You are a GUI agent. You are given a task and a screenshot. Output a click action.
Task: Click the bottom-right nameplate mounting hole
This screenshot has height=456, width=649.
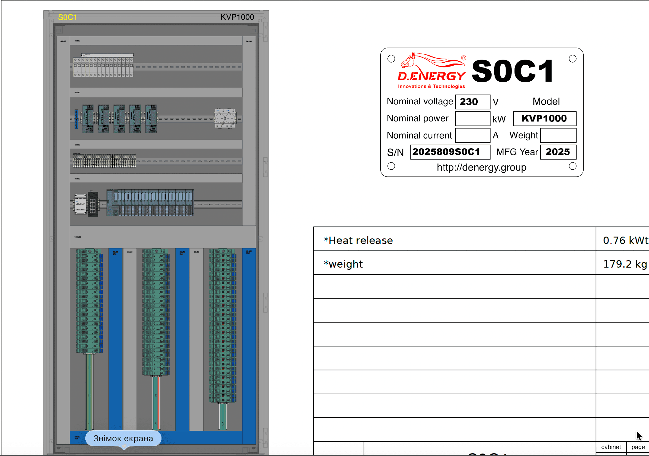pos(573,166)
